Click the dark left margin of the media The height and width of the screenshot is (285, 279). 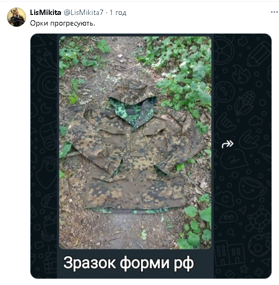click(44, 156)
